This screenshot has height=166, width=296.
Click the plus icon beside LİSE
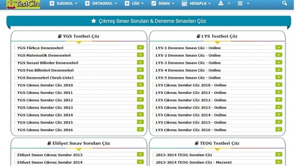pyautogui.click(x=127, y=3)
